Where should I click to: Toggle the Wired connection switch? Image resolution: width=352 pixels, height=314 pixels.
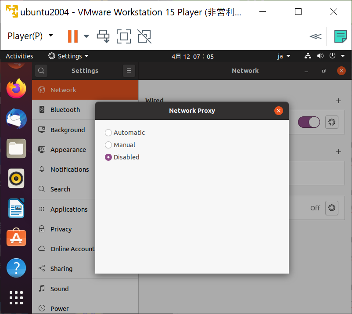coord(309,122)
